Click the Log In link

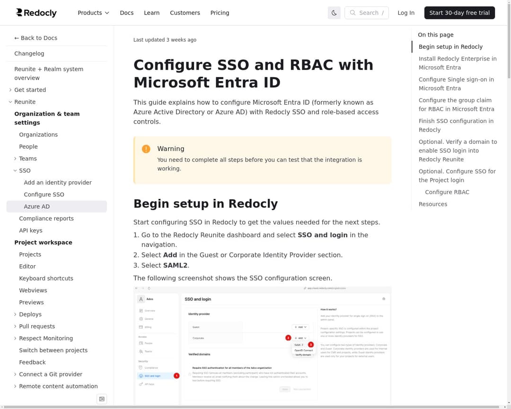pos(406,13)
